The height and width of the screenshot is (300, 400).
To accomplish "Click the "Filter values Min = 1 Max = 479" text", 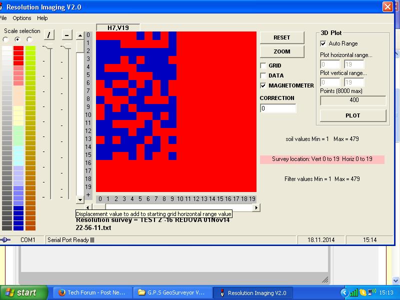I will pyautogui.click(x=322, y=179).
